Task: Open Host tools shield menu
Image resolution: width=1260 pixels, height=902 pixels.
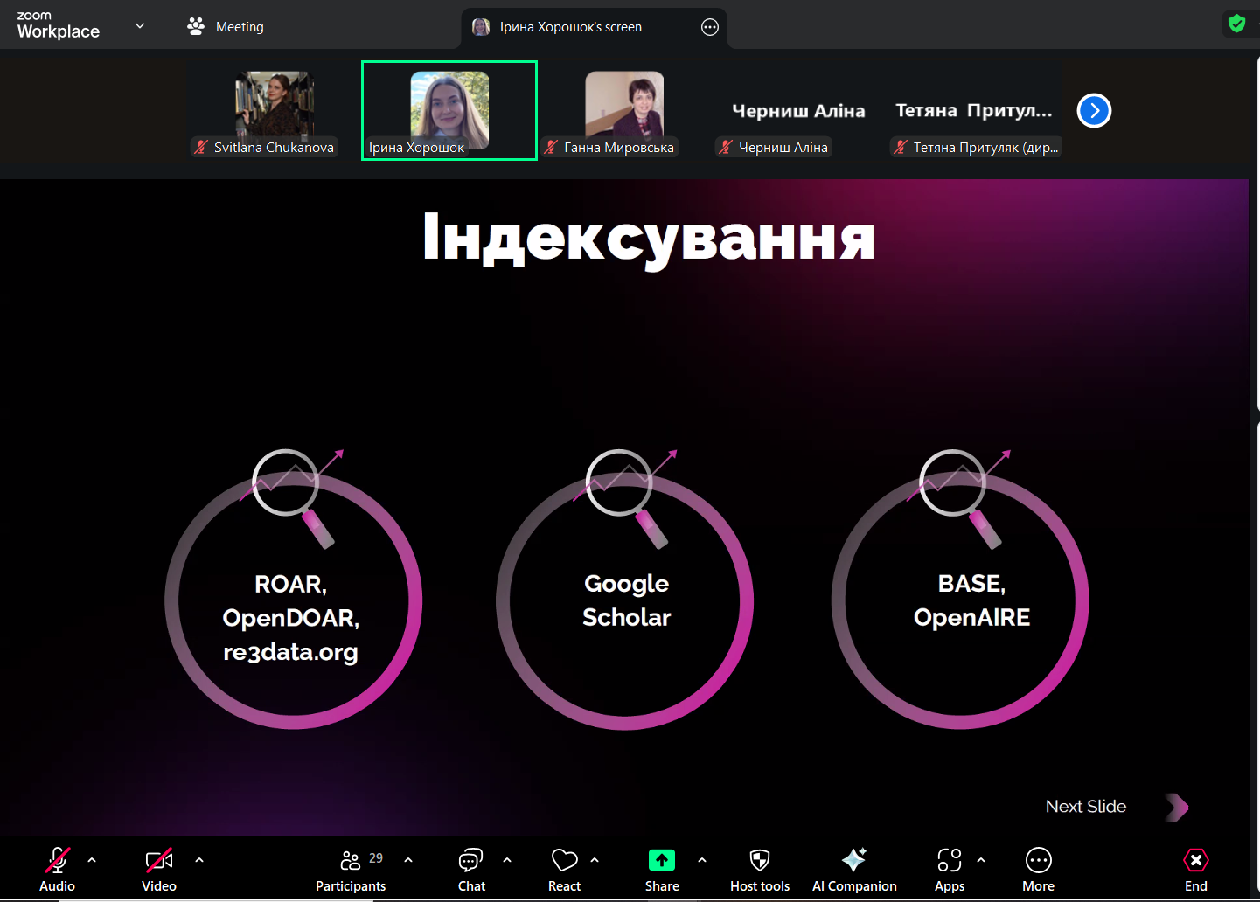Action: tap(760, 870)
